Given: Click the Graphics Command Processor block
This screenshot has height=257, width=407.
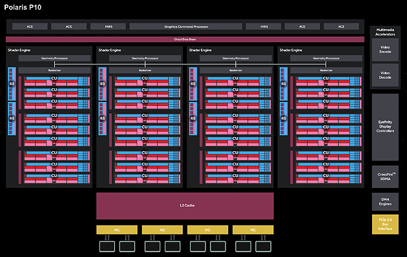Looking at the screenshot, I should pyautogui.click(x=186, y=26).
